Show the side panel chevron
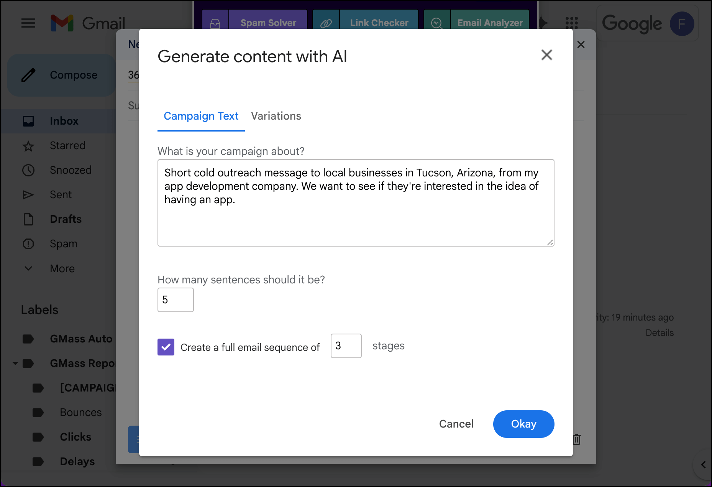712x487 pixels. pos(703,465)
